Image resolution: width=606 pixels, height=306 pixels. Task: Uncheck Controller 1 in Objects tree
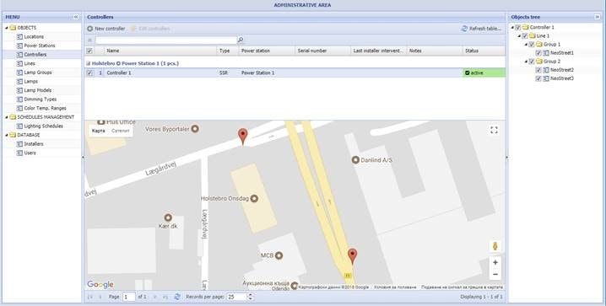pyautogui.click(x=518, y=28)
